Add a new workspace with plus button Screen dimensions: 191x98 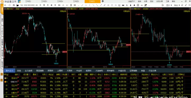coord(103,1)
